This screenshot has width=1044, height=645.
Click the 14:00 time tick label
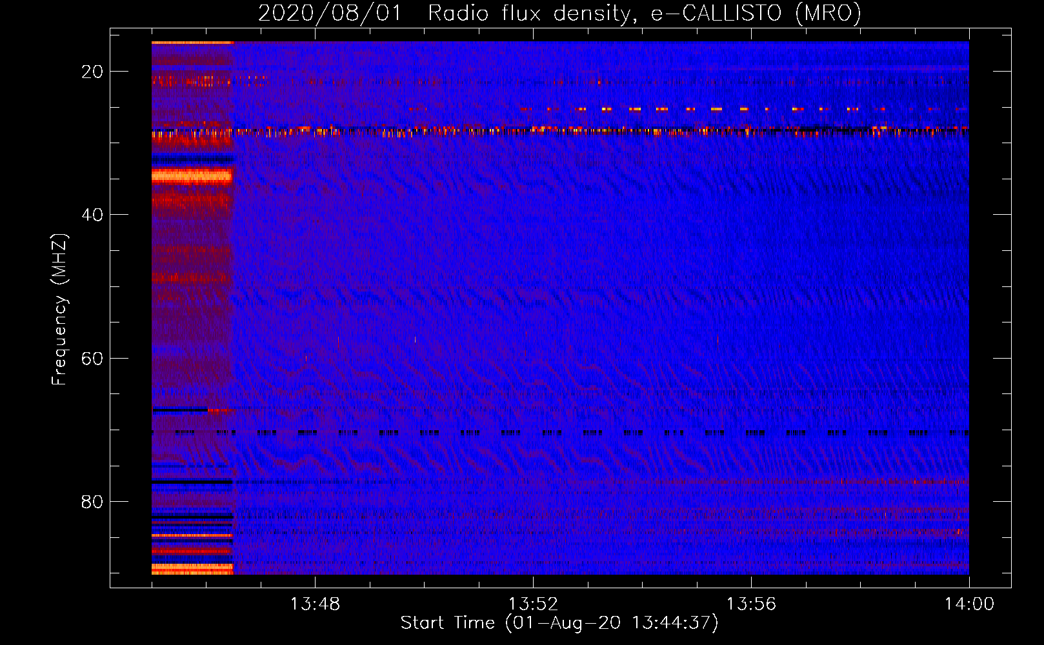(x=969, y=604)
